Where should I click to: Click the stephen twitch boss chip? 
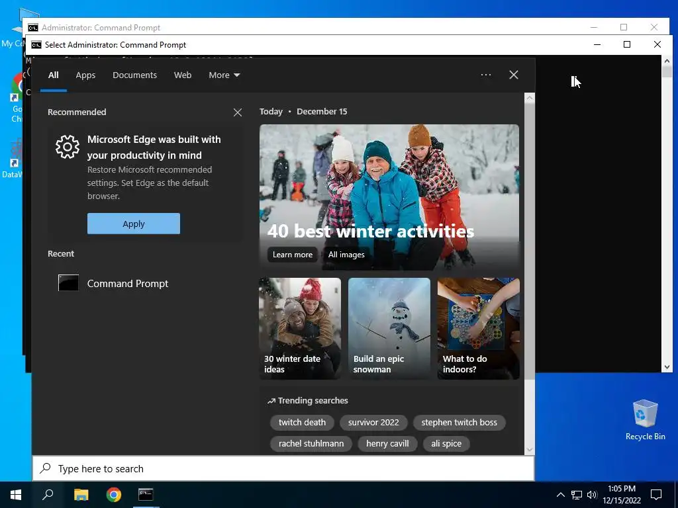(460, 423)
